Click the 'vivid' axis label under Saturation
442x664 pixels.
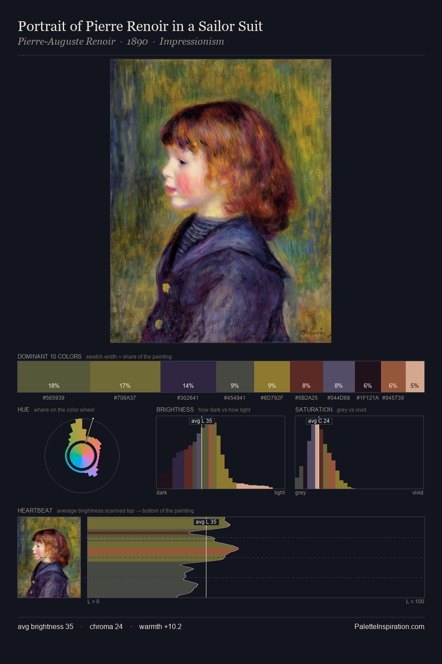pos(418,493)
